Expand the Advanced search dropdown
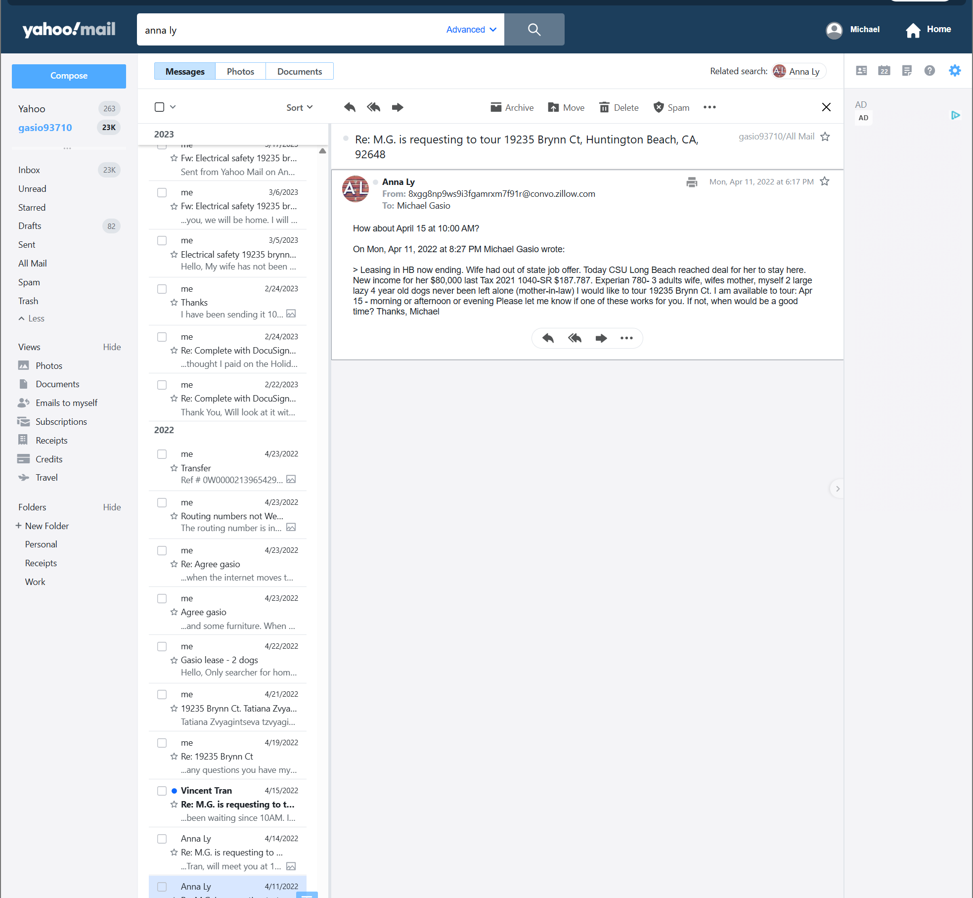 [x=471, y=30]
